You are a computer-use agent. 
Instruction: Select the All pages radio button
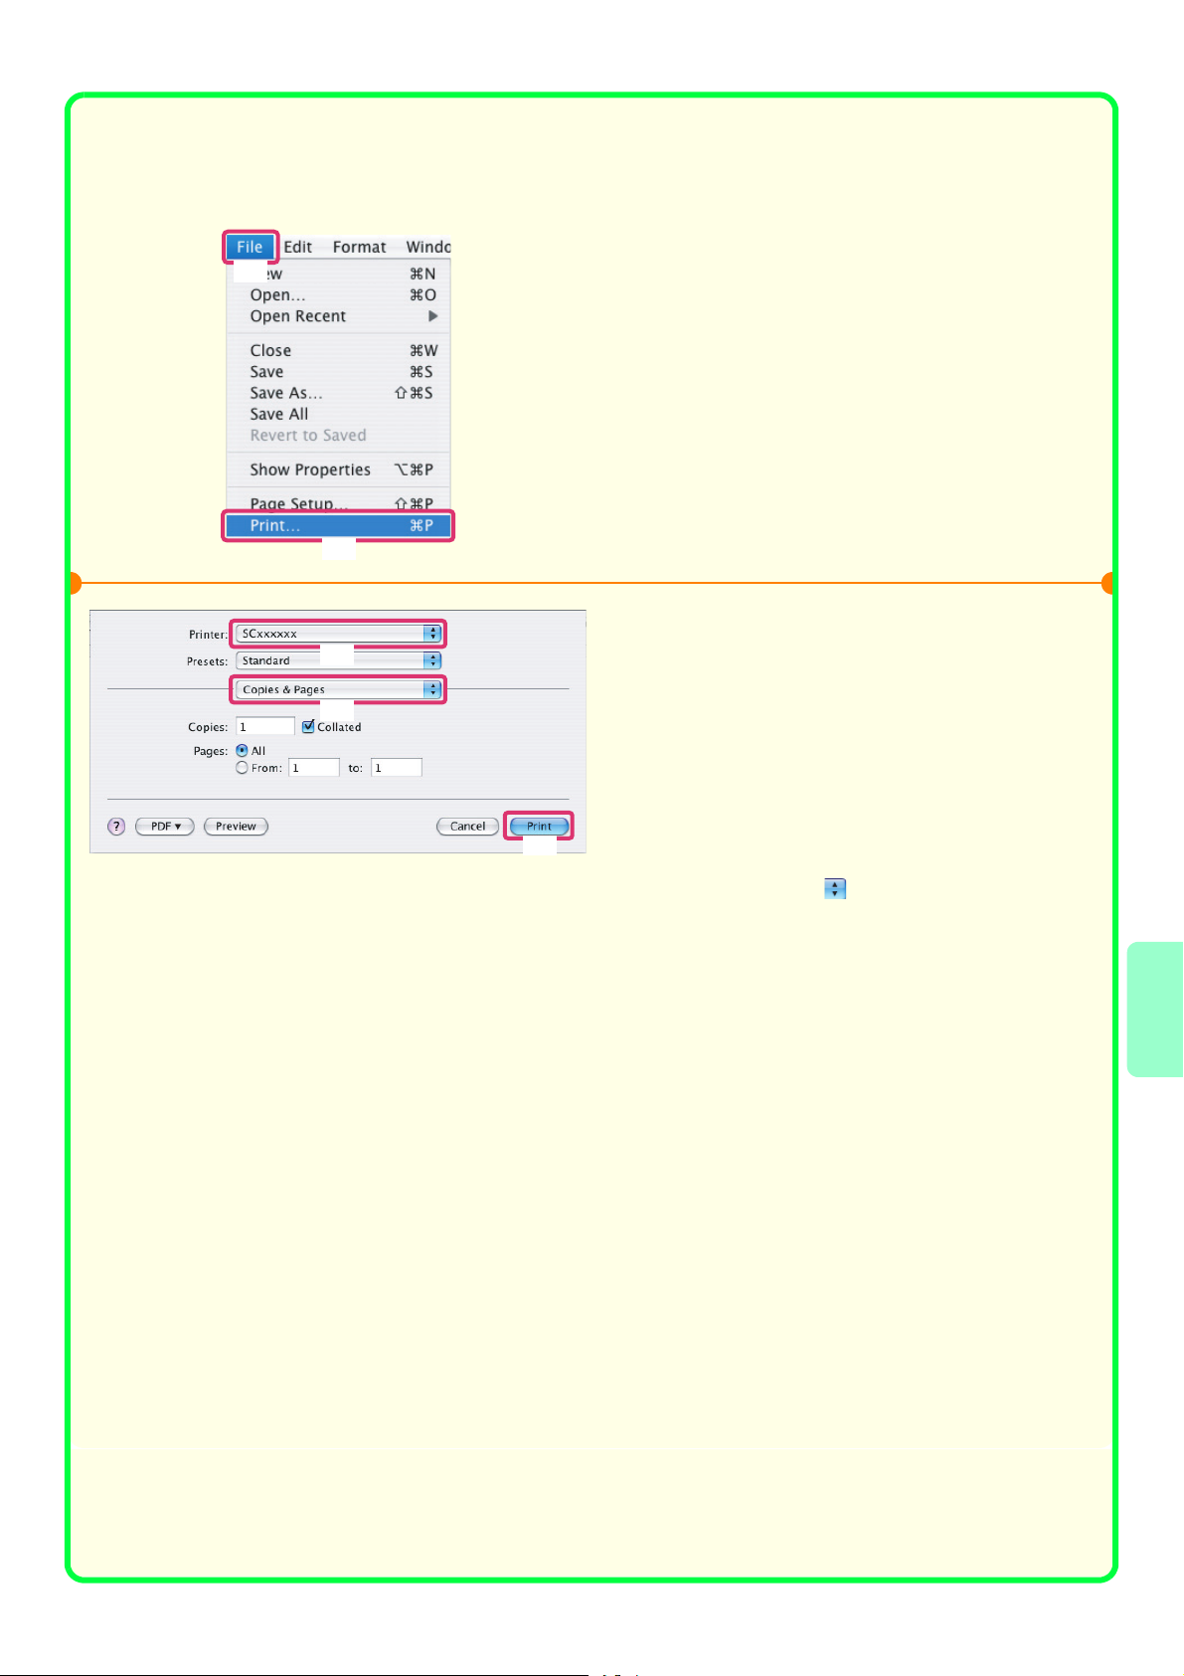tap(242, 751)
